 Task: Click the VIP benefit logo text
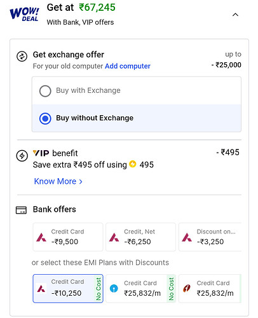coord(41,153)
